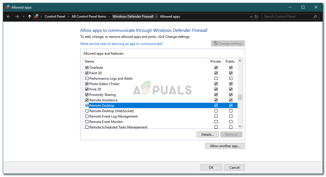Image resolution: width=326 pixels, height=177 pixels.
Task: Go back using the back arrow
Action: click(x=9, y=17)
